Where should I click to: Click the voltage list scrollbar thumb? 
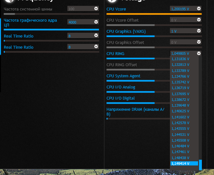point(200,164)
